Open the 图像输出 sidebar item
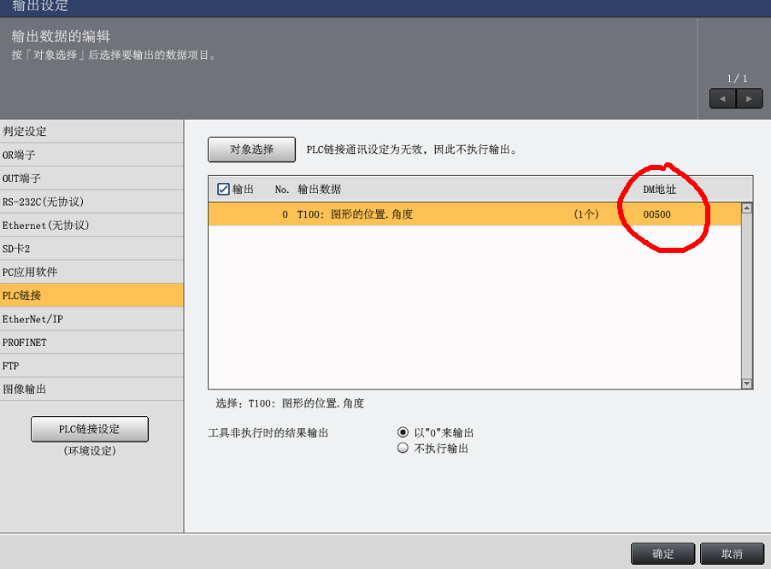 coord(91,389)
